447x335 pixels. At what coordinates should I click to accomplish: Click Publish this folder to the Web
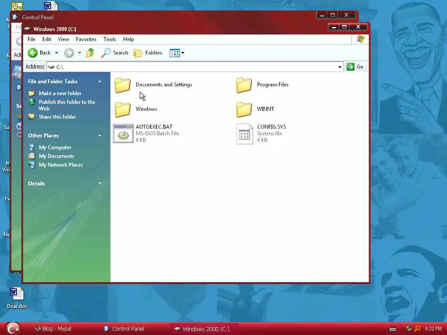pos(67,105)
